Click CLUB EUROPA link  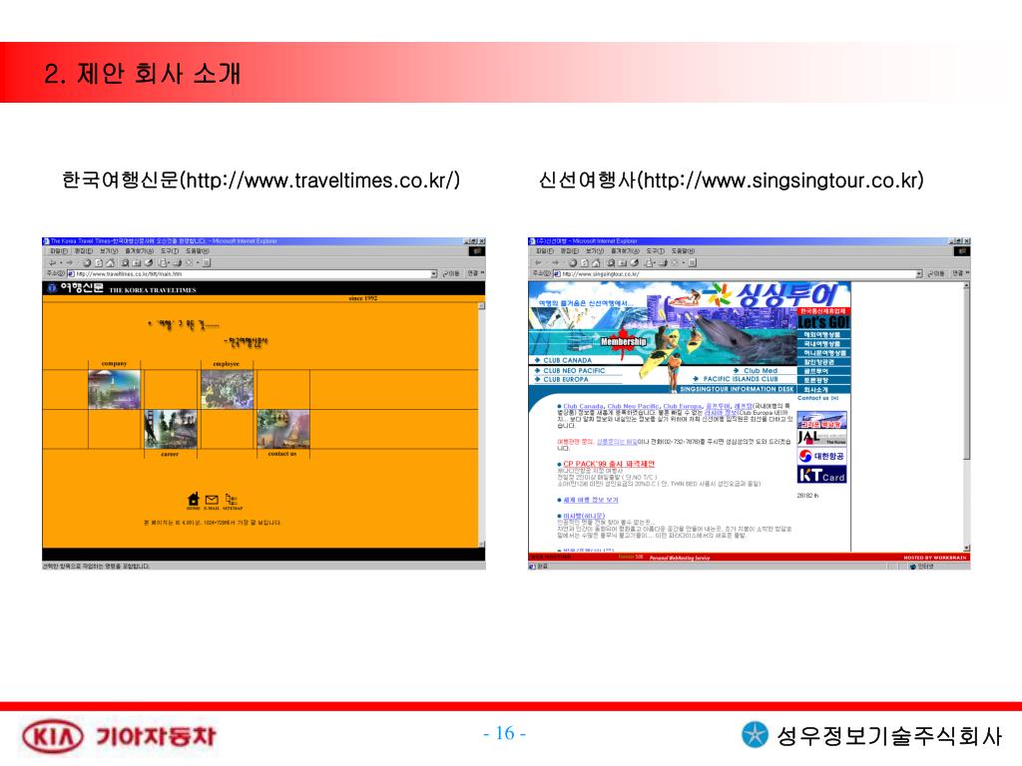coord(566,380)
